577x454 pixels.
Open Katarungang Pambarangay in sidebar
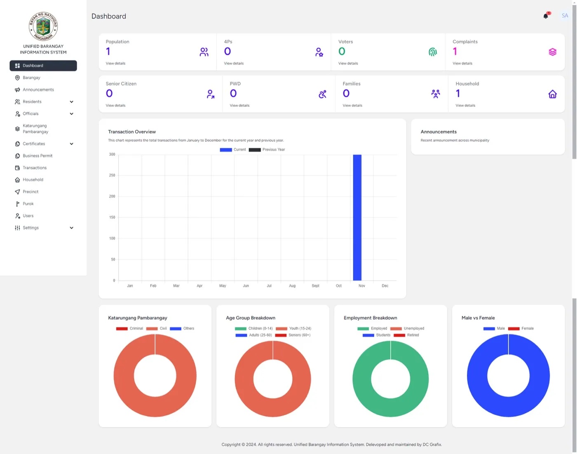(43, 129)
